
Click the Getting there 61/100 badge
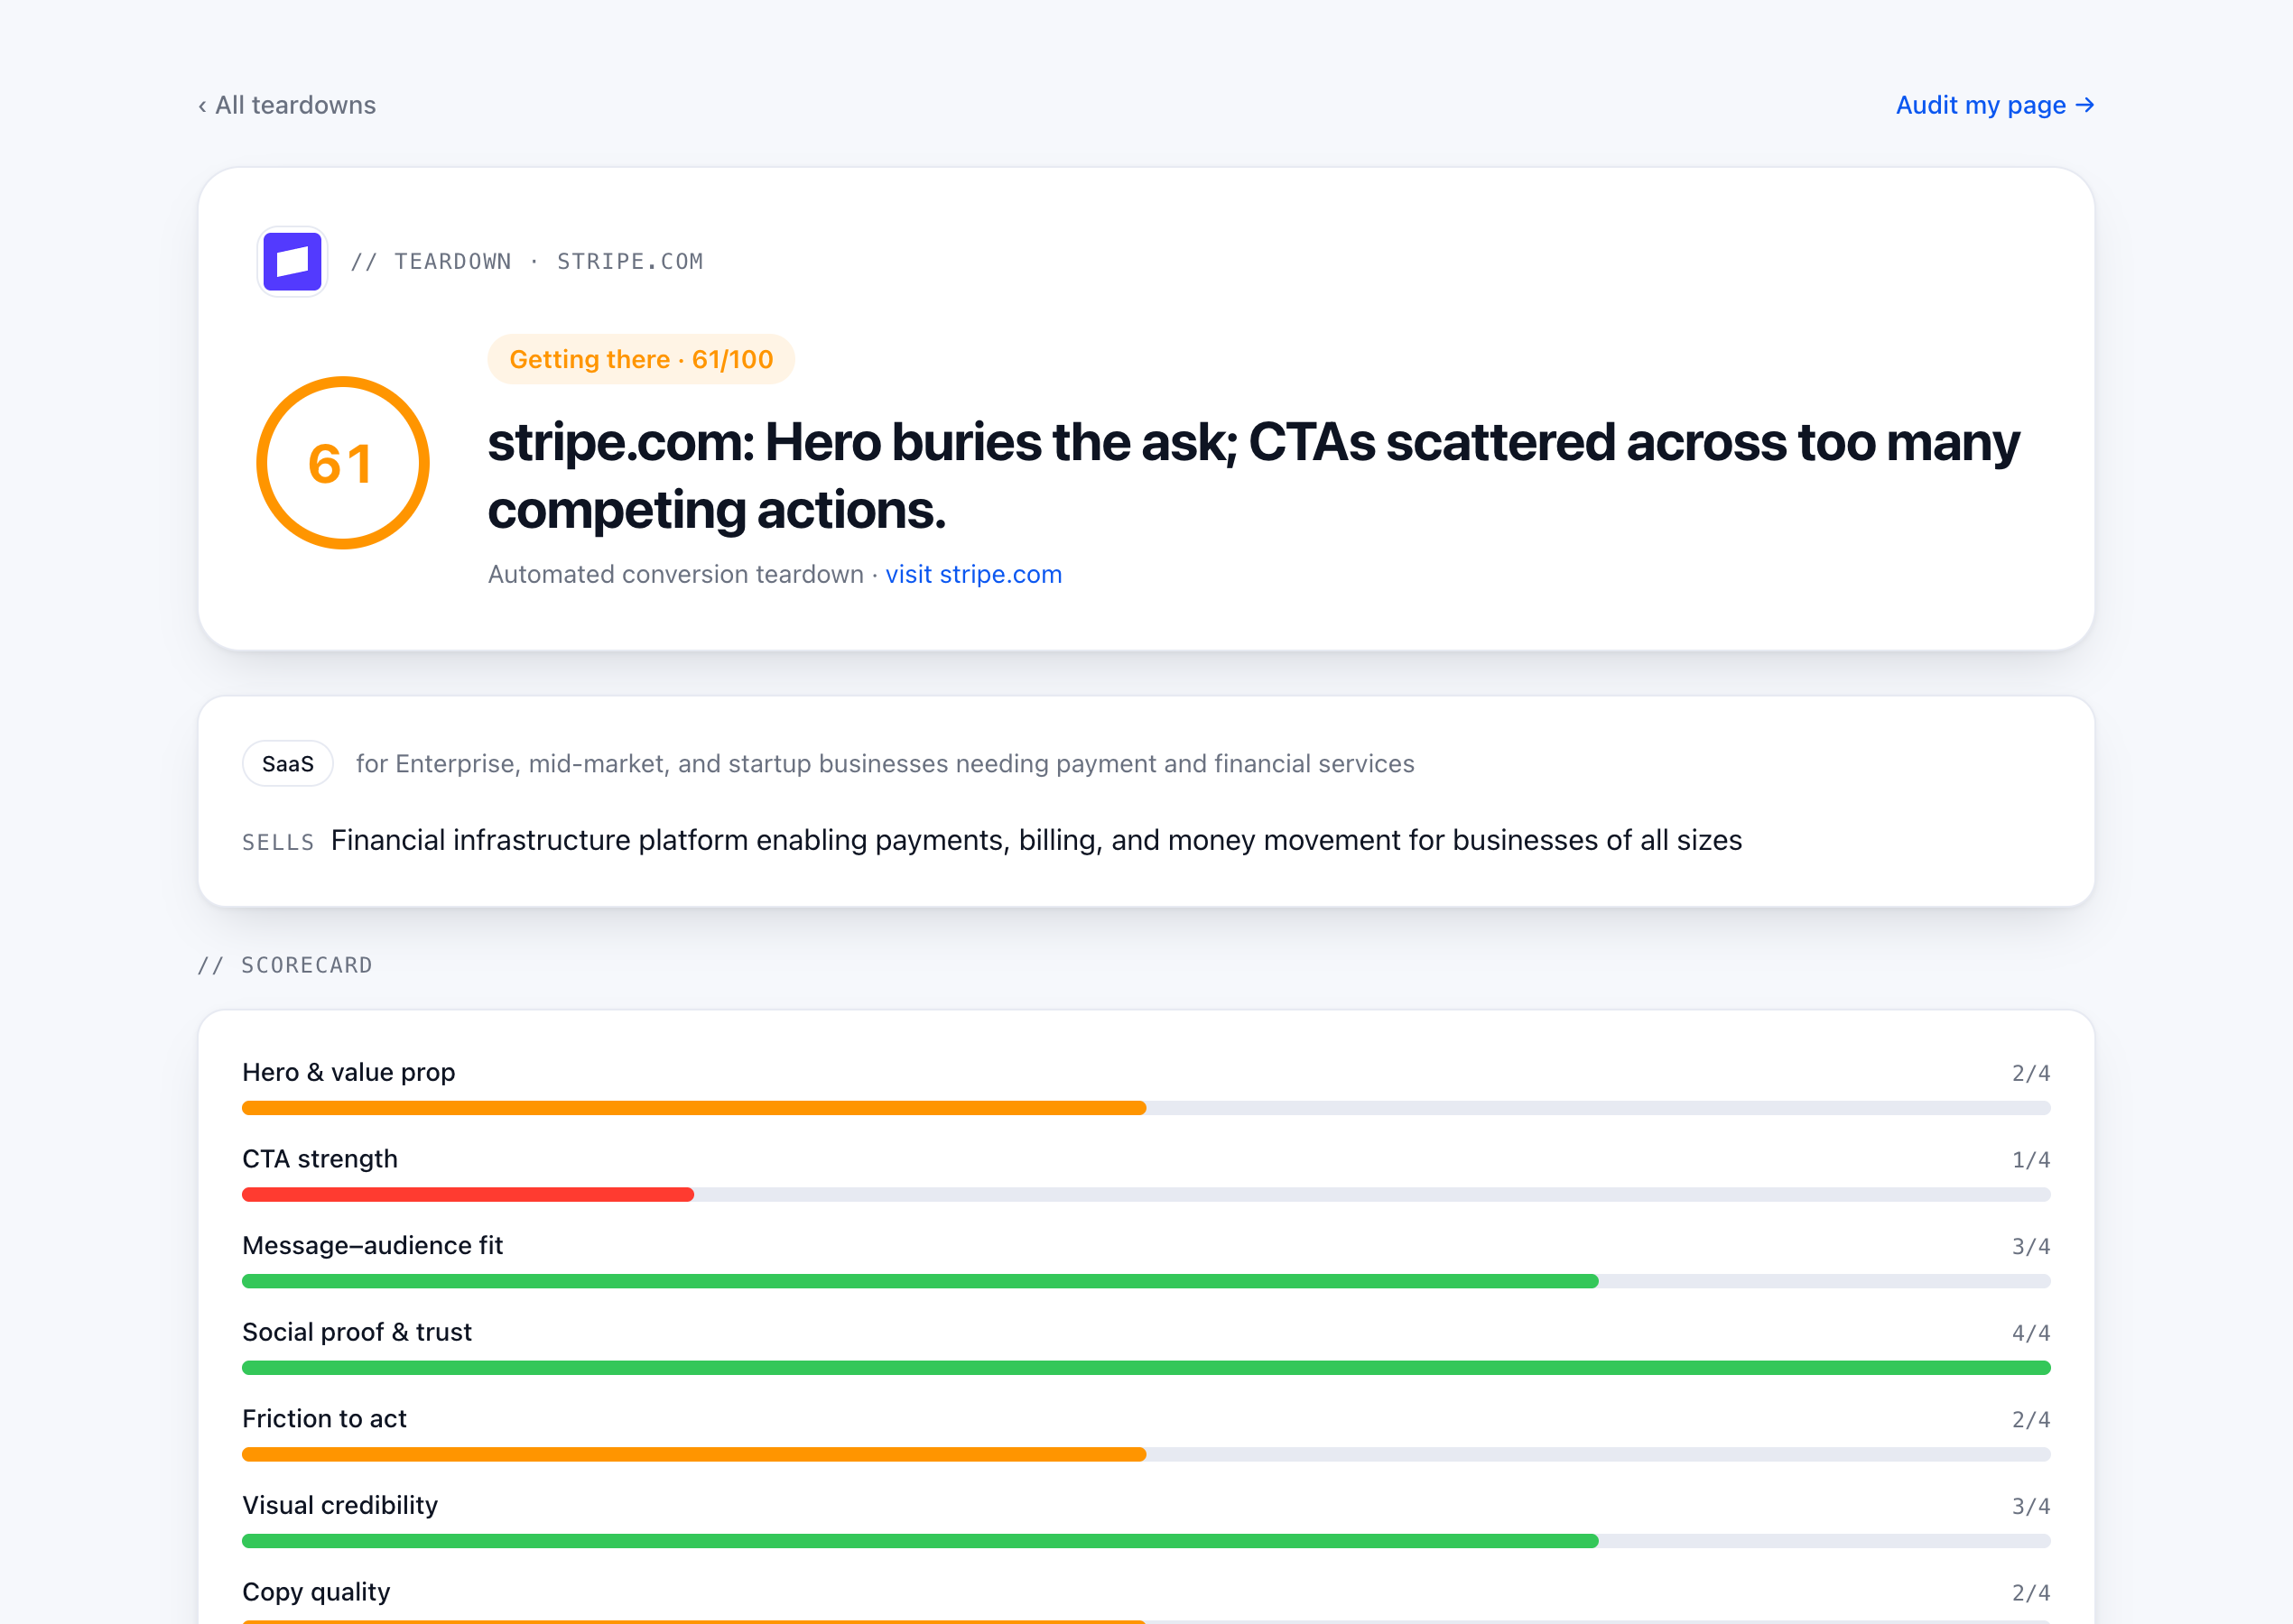click(x=641, y=359)
